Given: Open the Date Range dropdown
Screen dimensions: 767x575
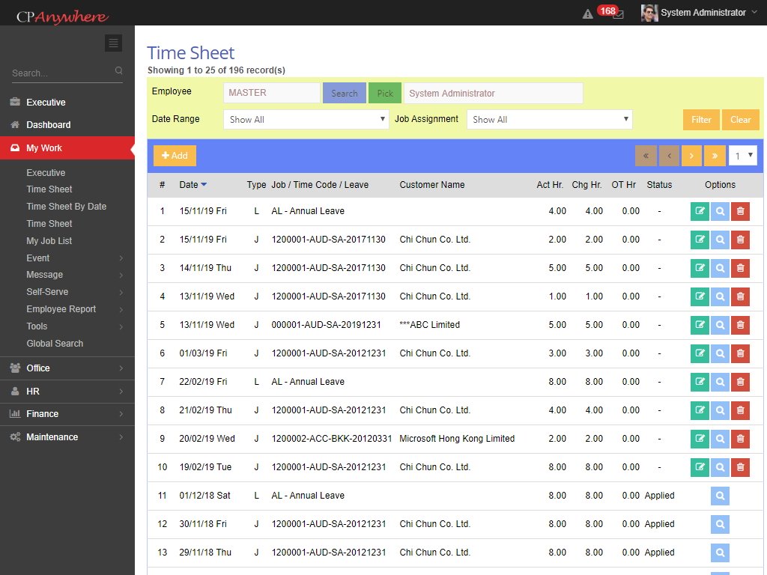Looking at the screenshot, I should point(306,120).
